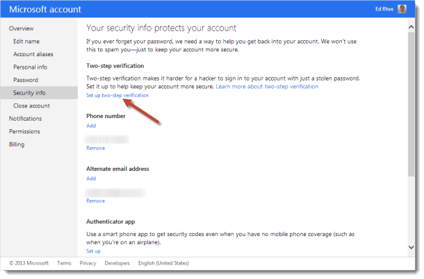Screen dimensions: 424x279
Task: Open the Password settings page
Action: (x=26, y=80)
